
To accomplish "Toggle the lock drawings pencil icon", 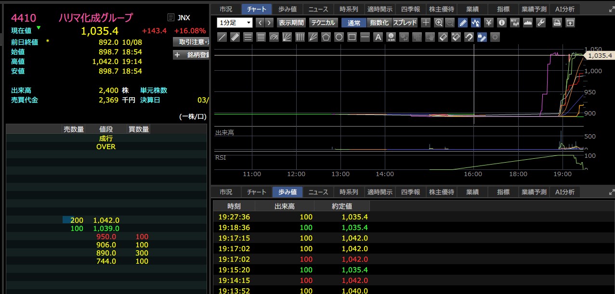I will pos(482,37).
